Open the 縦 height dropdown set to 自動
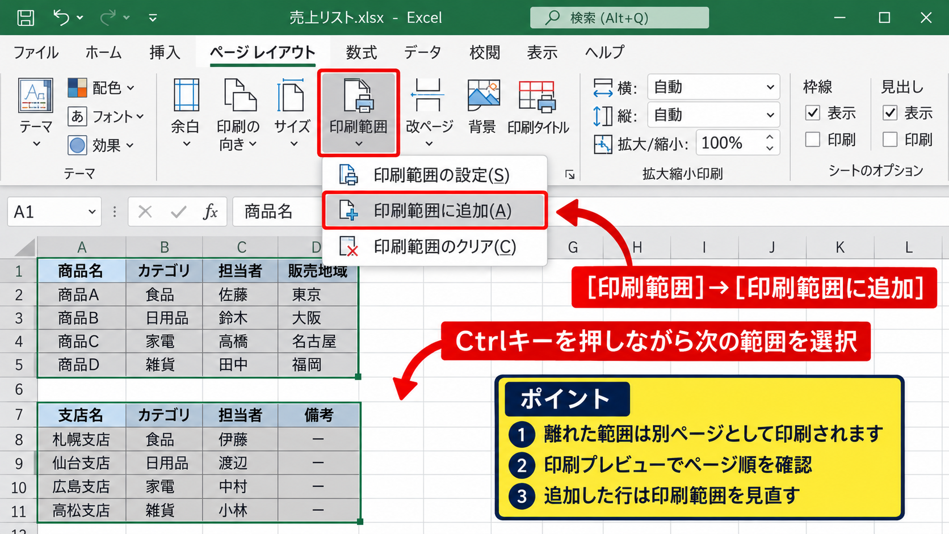Viewport: 949px width, 534px height. [x=713, y=115]
